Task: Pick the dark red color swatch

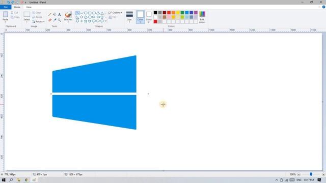Action: pyautogui.click(x=164, y=13)
